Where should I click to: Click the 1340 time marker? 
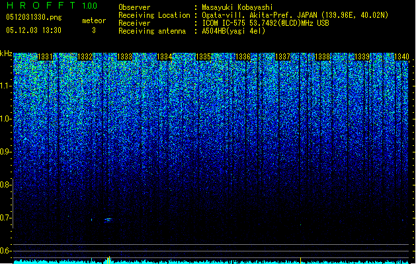(x=401, y=57)
